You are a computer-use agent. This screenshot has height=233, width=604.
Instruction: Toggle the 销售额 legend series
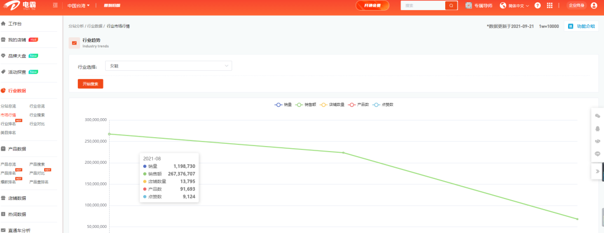(x=305, y=104)
